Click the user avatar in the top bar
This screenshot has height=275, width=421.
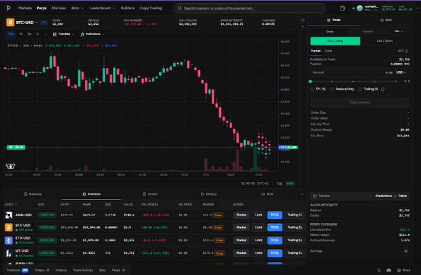coord(360,8)
